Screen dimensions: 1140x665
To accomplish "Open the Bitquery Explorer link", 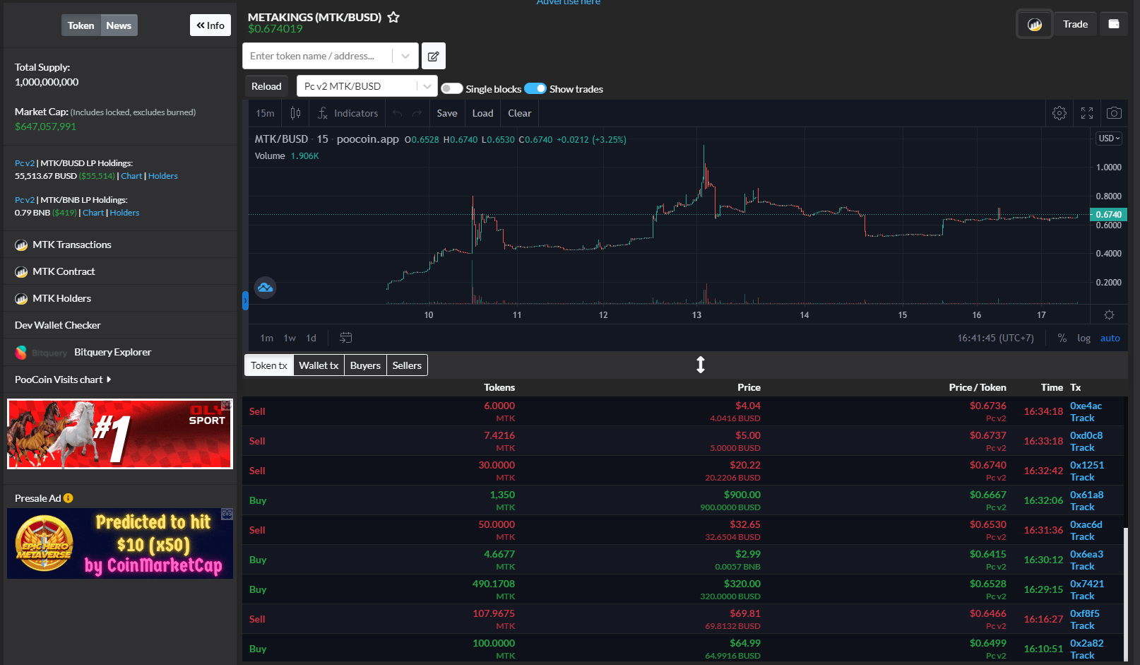I will [113, 352].
